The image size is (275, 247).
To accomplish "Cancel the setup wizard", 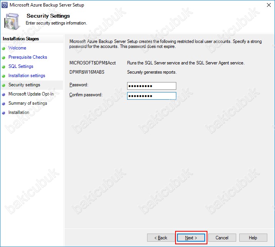I will click(x=222, y=238).
